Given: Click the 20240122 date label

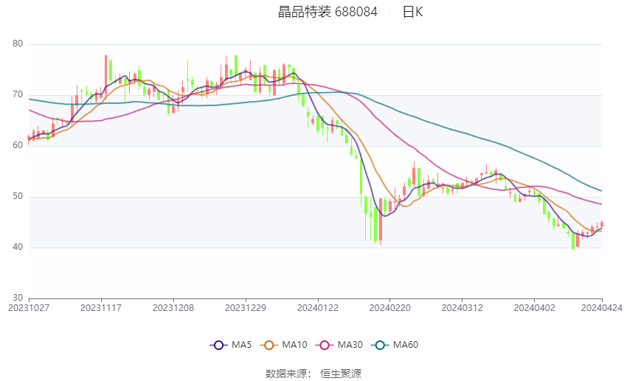Looking at the screenshot, I should [318, 307].
